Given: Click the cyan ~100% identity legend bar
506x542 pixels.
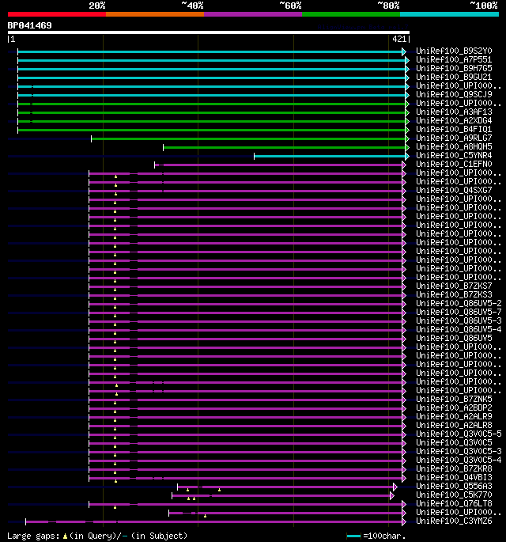Looking at the screenshot, I should pos(449,14).
